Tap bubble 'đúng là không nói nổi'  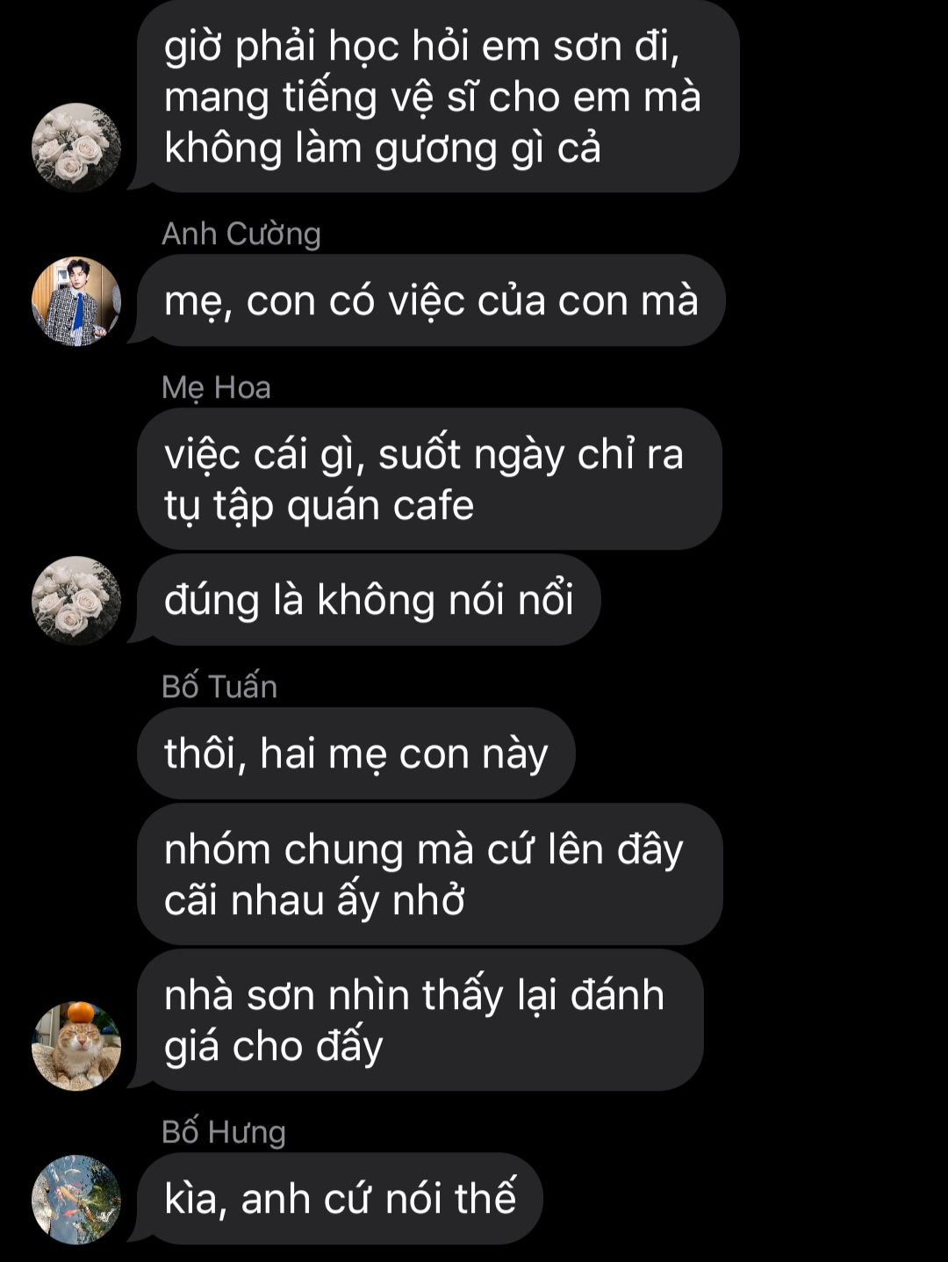369,601
